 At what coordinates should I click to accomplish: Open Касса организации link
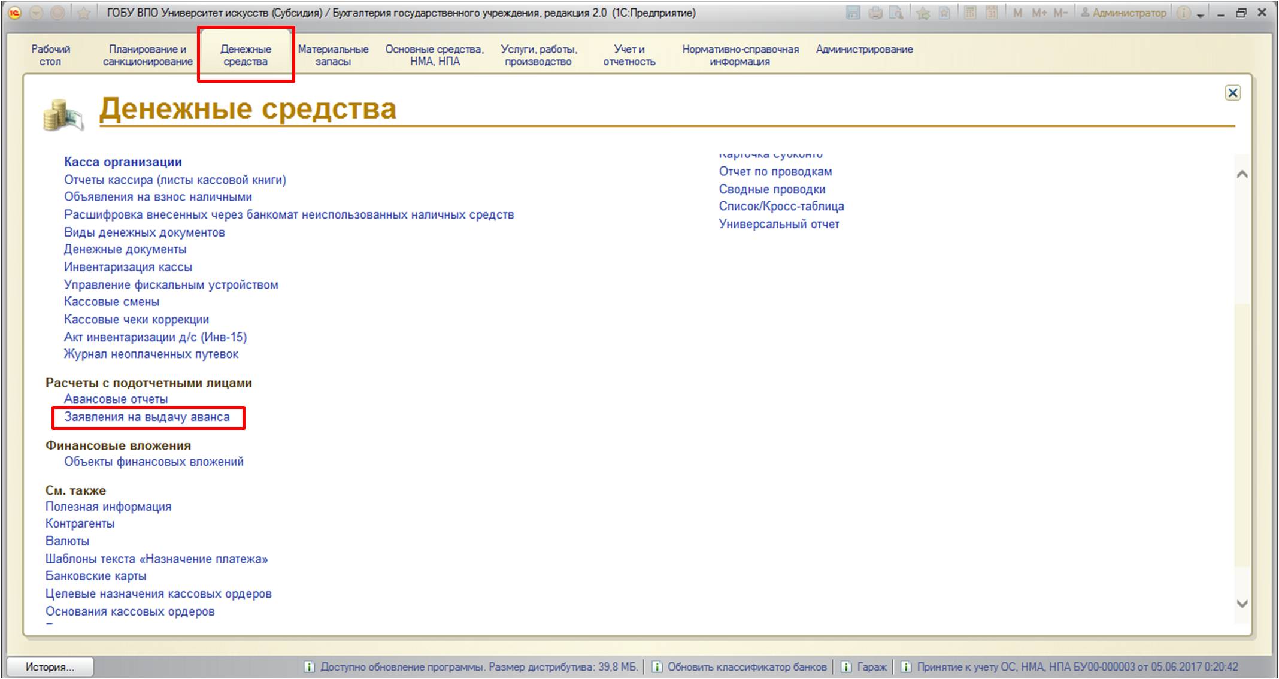coord(123,162)
